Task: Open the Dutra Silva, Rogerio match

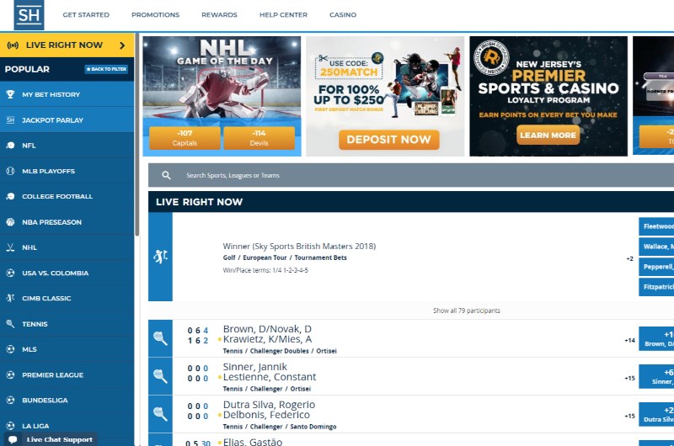Action: click(269, 405)
